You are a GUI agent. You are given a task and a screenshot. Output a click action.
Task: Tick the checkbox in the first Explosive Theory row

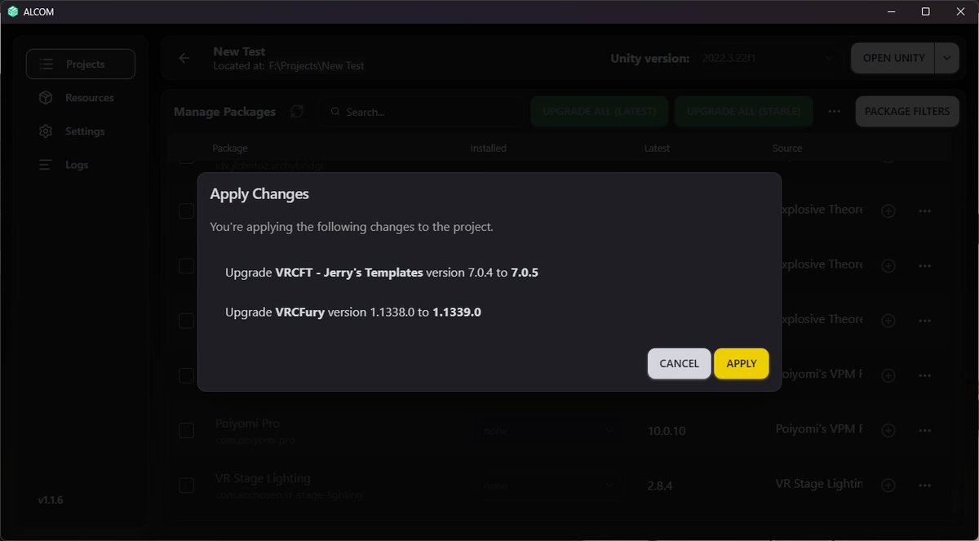point(186,211)
